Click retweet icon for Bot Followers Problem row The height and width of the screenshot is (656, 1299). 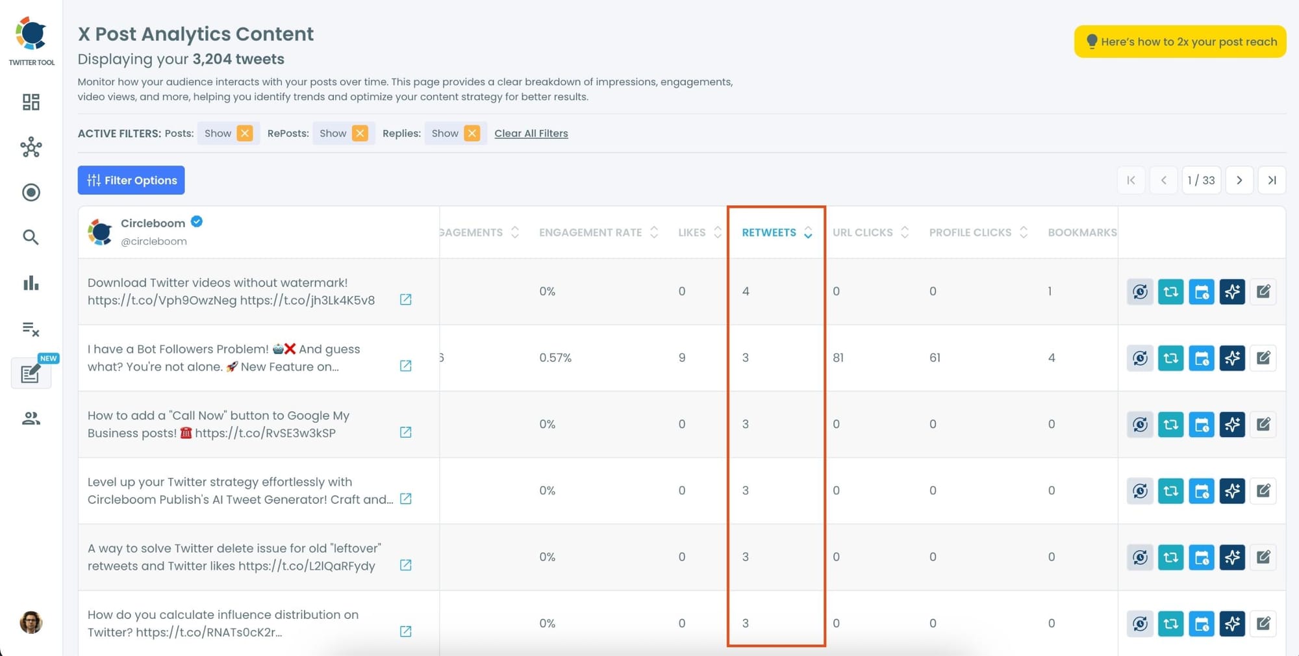click(1170, 358)
